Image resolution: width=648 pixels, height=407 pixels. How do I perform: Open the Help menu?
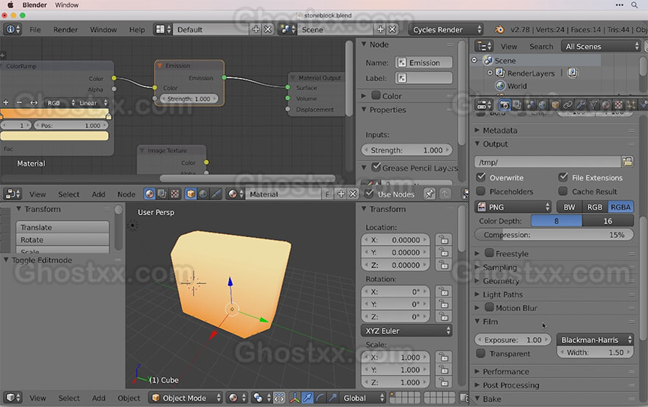[137, 29]
